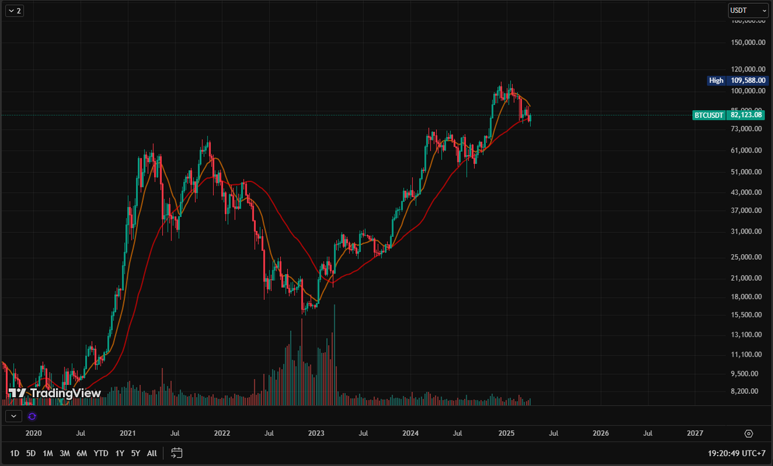Click the 100,000.00 price axis label
Screen dimensions: 773x466
[747, 91]
